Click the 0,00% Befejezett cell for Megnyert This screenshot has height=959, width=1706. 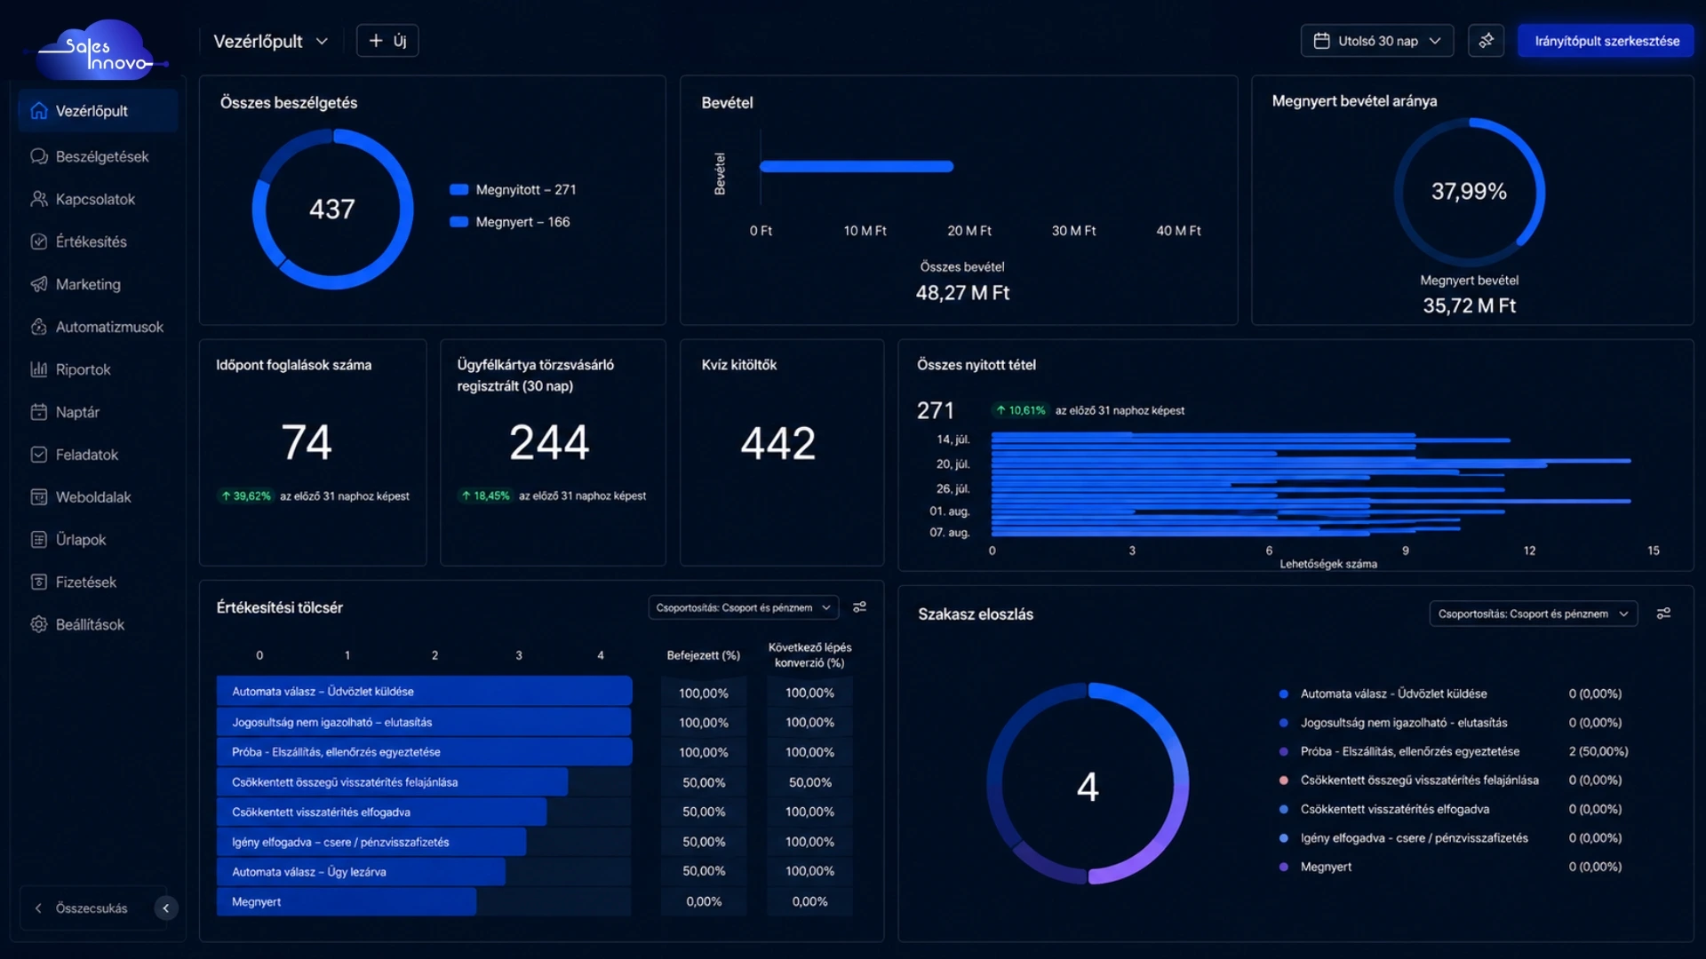pyautogui.click(x=704, y=901)
